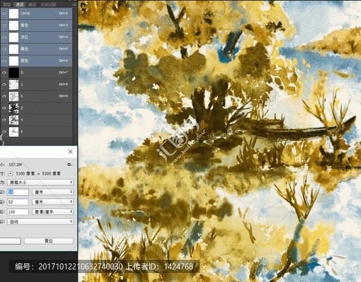Click the 复位 reset button
This screenshot has height=282, width=361.
coord(49,241)
